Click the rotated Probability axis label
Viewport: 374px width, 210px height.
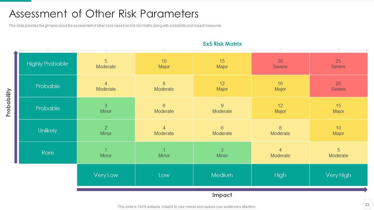[x=8, y=102]
